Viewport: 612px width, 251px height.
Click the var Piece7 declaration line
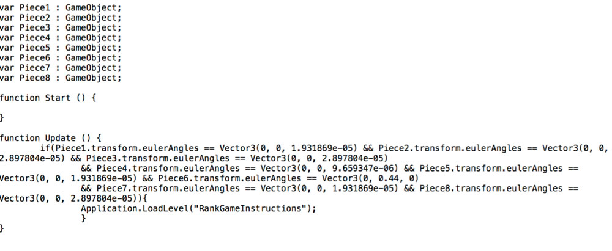(61, 68)
